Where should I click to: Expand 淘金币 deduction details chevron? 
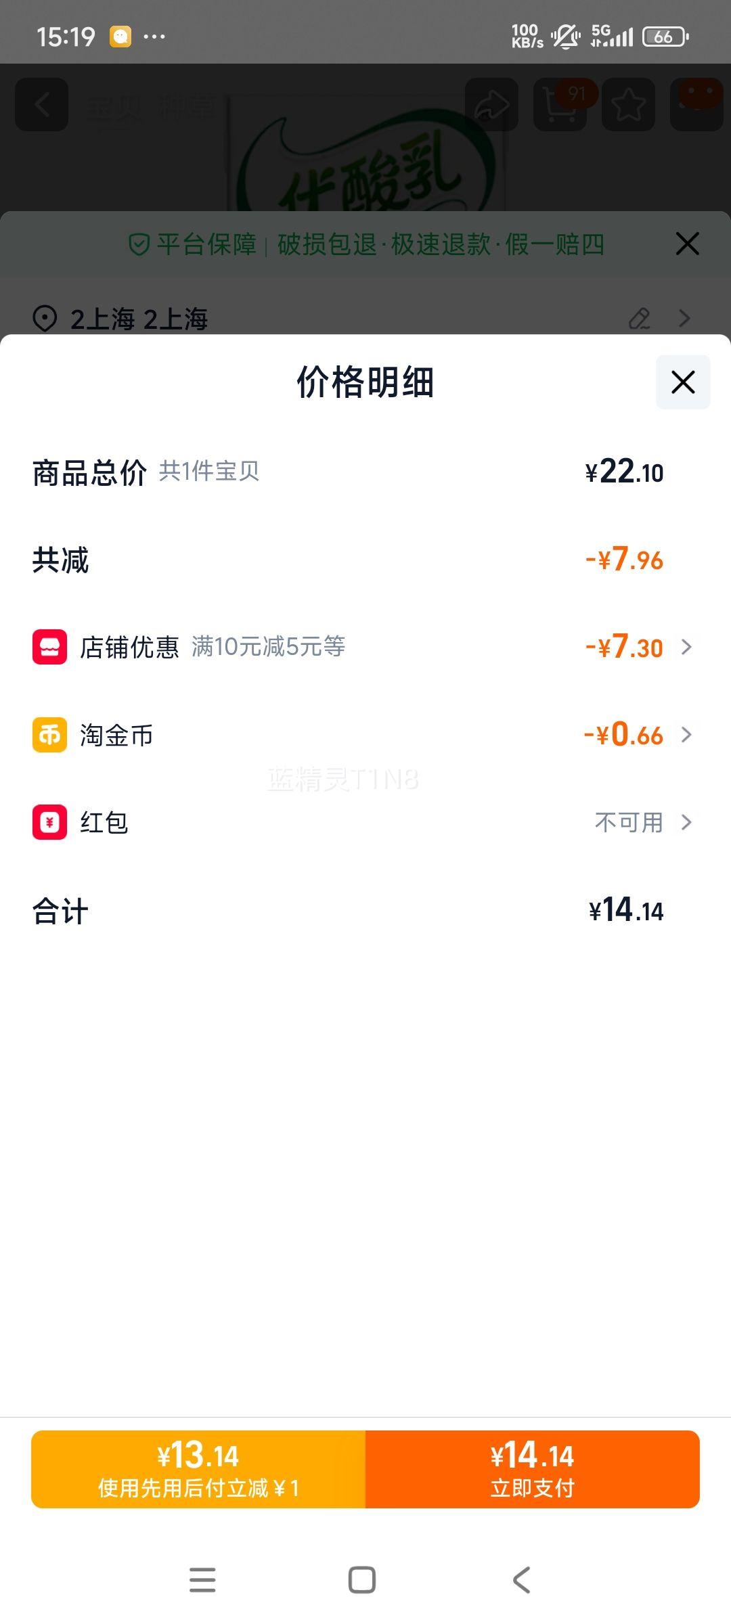pos(686,735)
